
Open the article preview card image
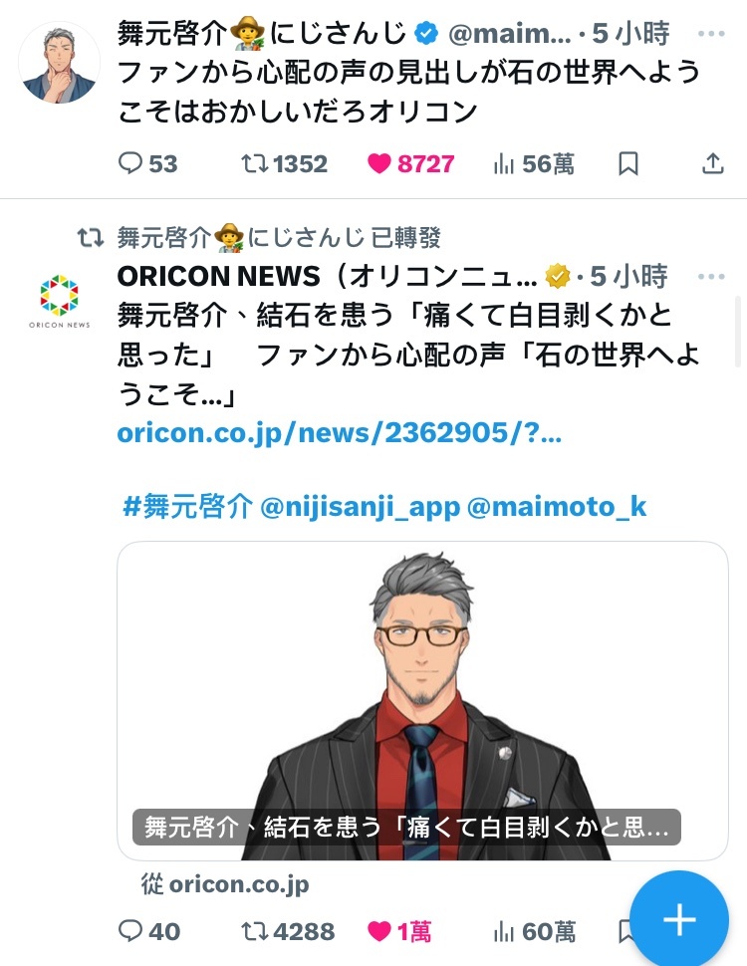(423, 701)
